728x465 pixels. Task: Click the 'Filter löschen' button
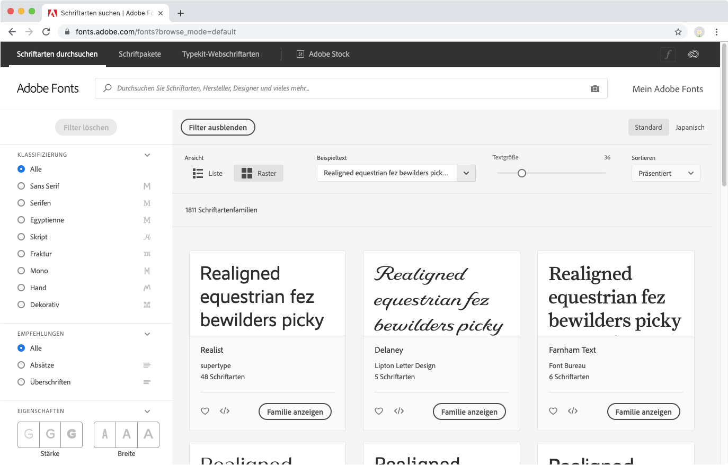pyautogui.click(x=86, y=127)
